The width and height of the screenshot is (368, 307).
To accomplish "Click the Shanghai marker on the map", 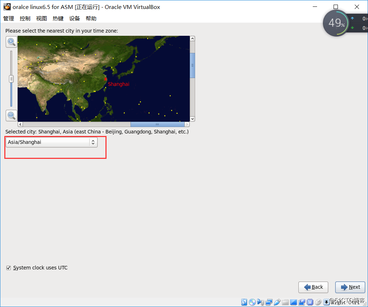I will pos(105,79).
